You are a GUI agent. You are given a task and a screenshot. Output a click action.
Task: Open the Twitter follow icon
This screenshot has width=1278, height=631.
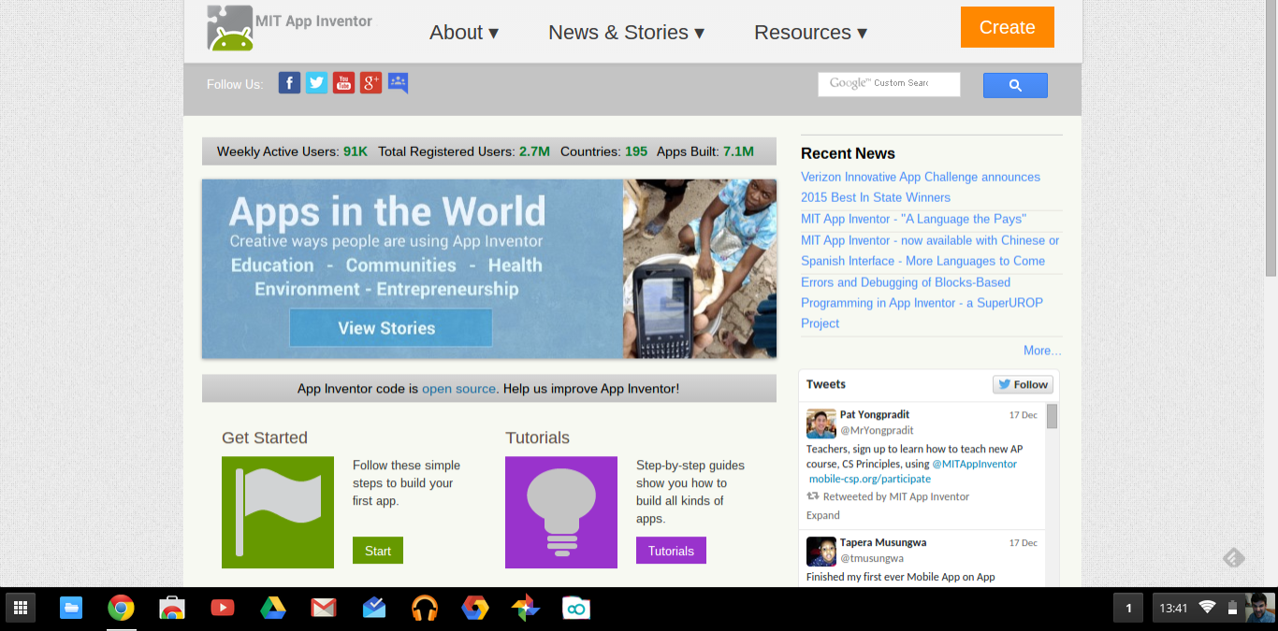coord(317,83)
